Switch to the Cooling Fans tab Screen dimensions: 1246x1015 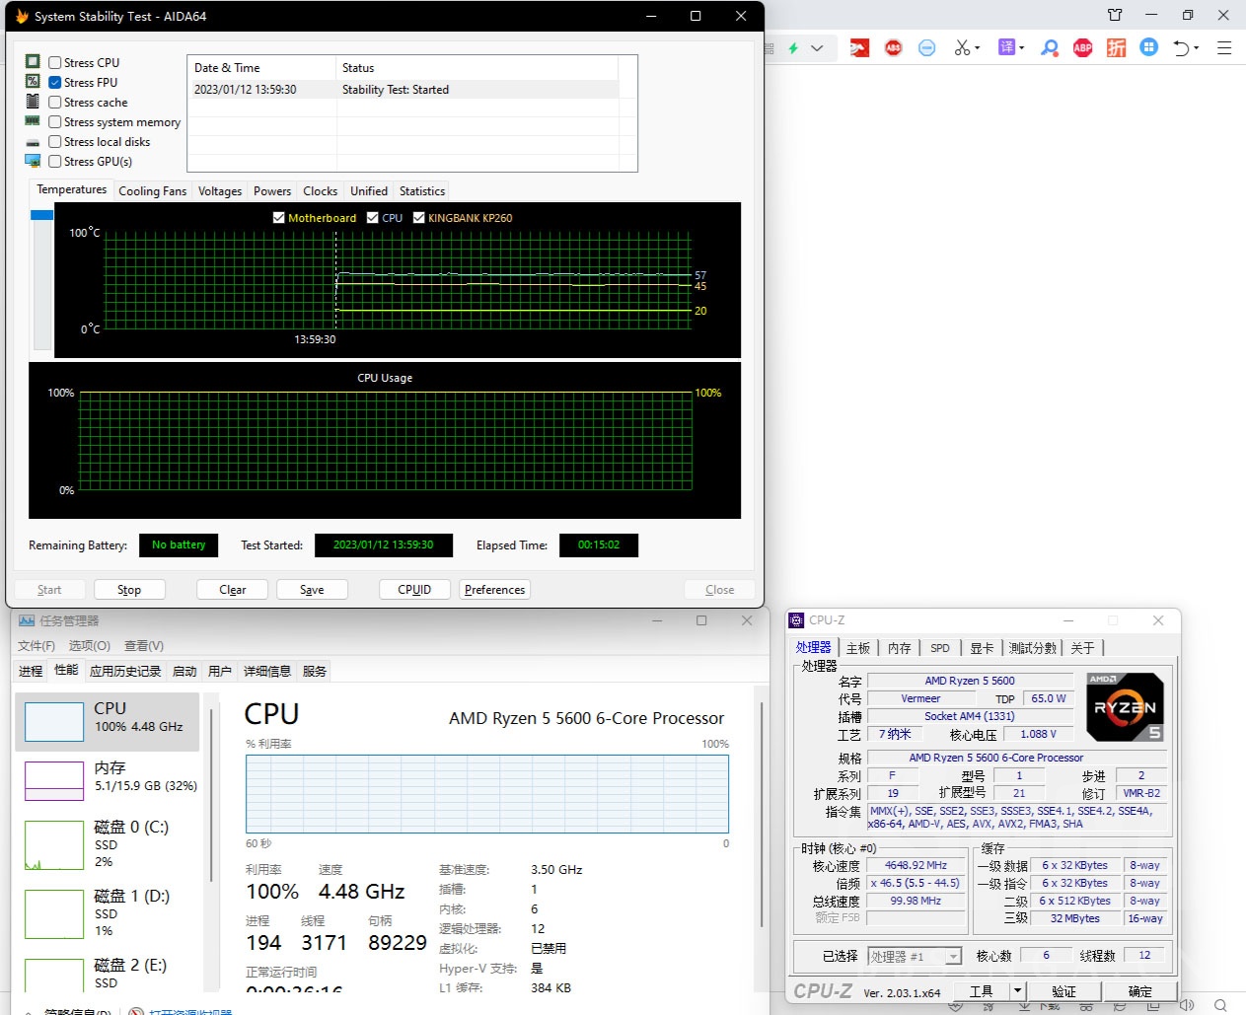(152, 191)
